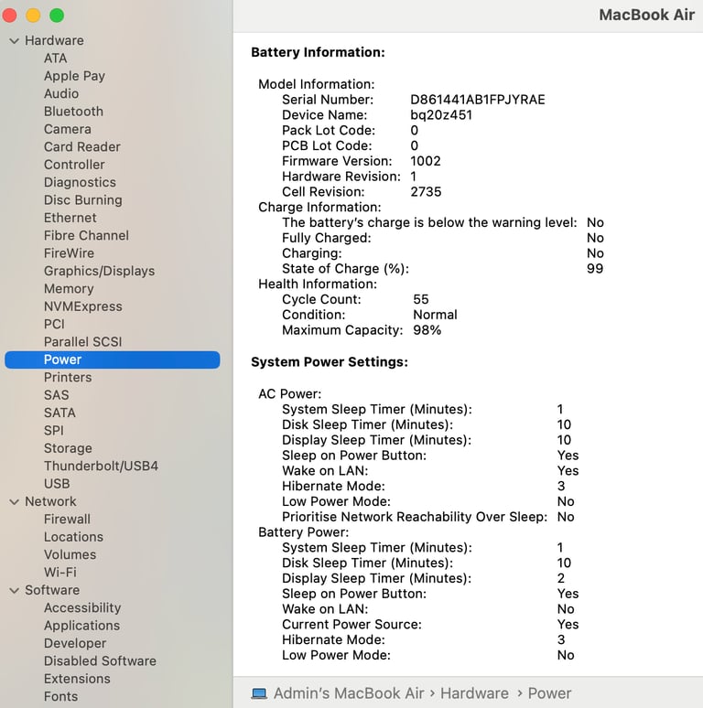Select ATA in the sidebar
Viewport: 703px width, 708px height.
tap(56, 59)
